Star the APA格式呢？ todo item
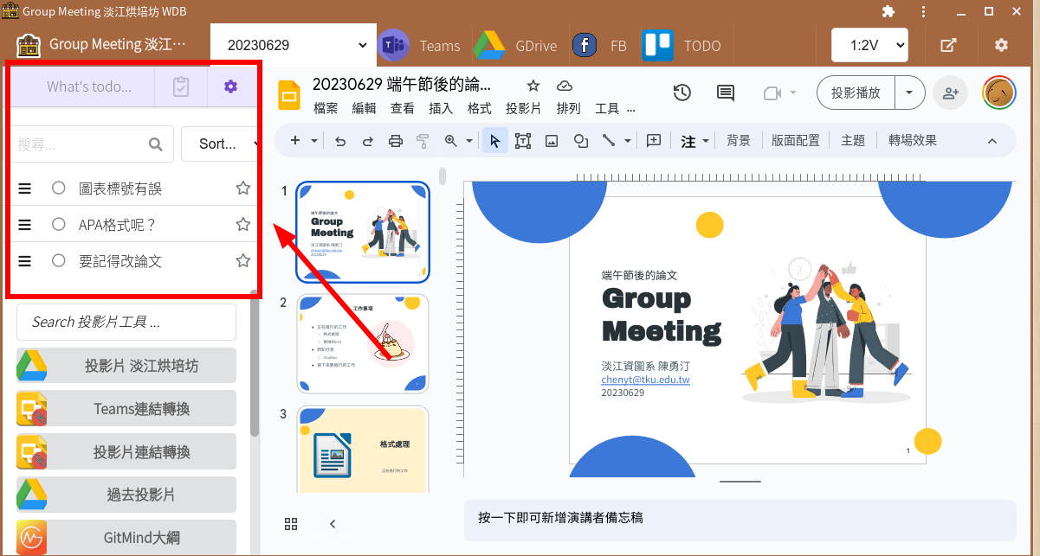 pos(243,224)
